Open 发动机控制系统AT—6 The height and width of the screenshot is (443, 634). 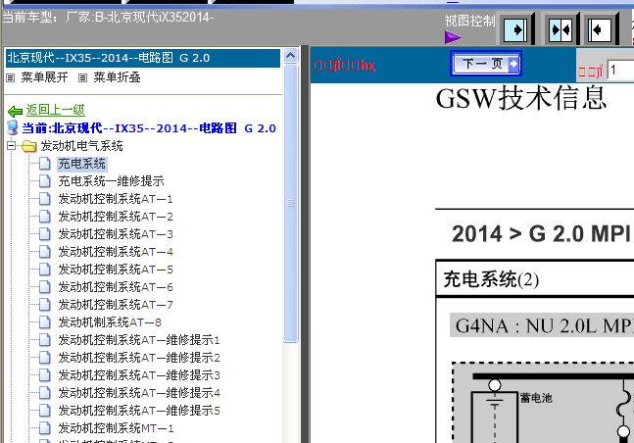click(116, 287)
